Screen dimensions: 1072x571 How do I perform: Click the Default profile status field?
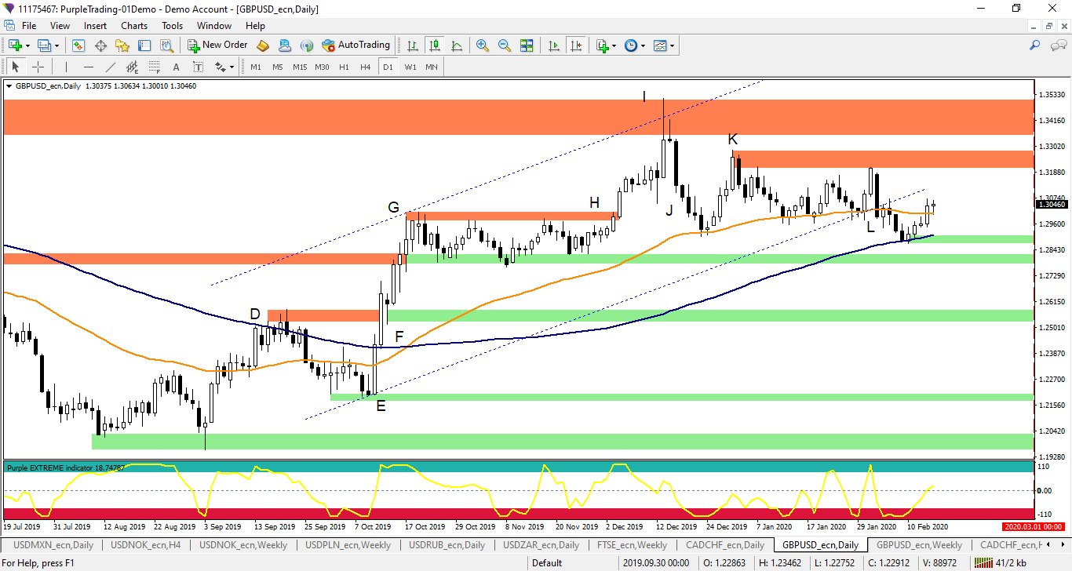tap(547, 563)
